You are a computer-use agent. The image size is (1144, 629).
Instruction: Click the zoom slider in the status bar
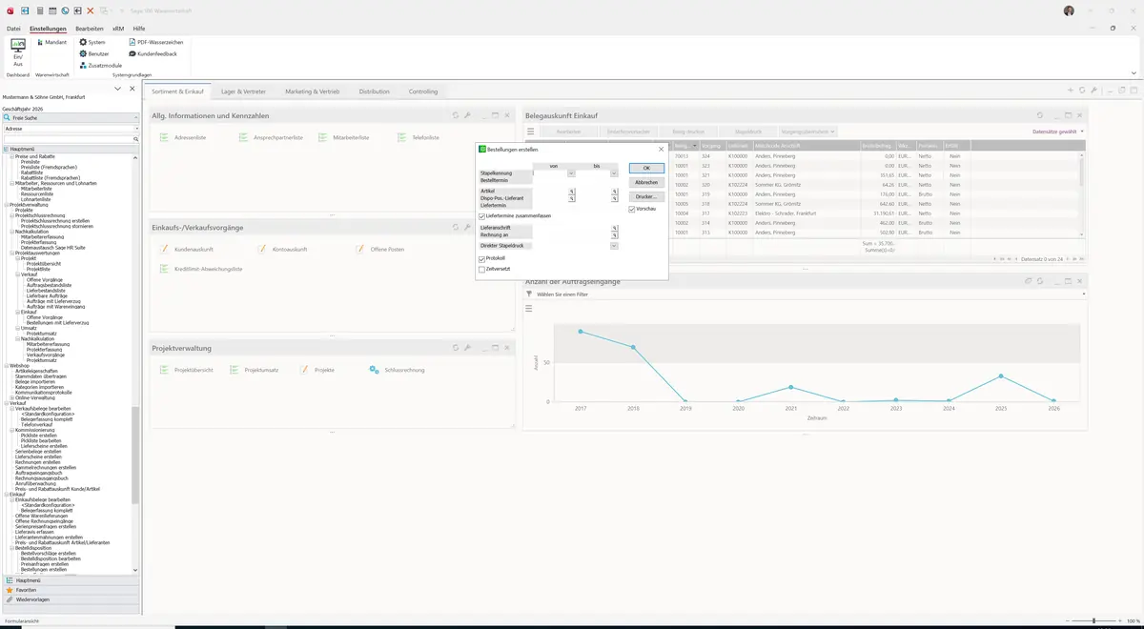1093,620
